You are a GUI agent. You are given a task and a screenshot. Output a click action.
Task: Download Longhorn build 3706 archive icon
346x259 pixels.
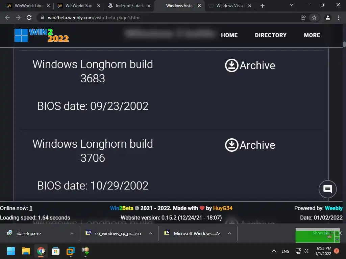[x=231, y=145]
